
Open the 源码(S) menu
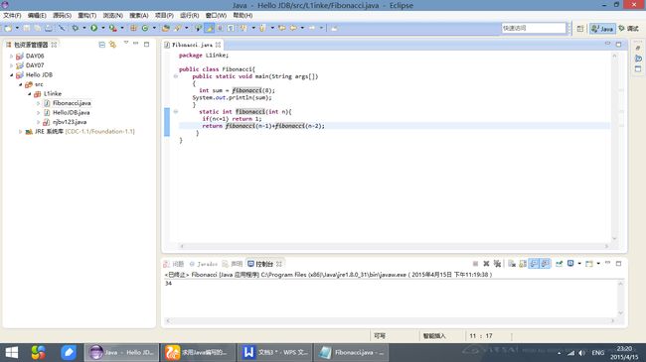coord(62,15)
